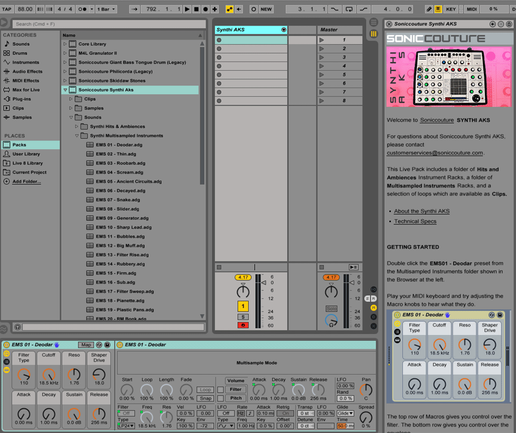The width and height of the screenshot is (516, 433).
Task: Click the Synthi AKS track pan knob
Action: click(243, 291)
